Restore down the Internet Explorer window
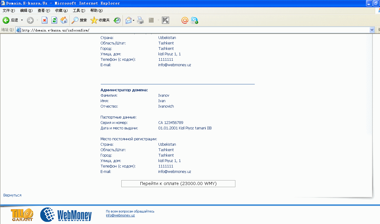The width and height of the screenshot is (380, 224). pyautogui.click(x=376, y=3)
